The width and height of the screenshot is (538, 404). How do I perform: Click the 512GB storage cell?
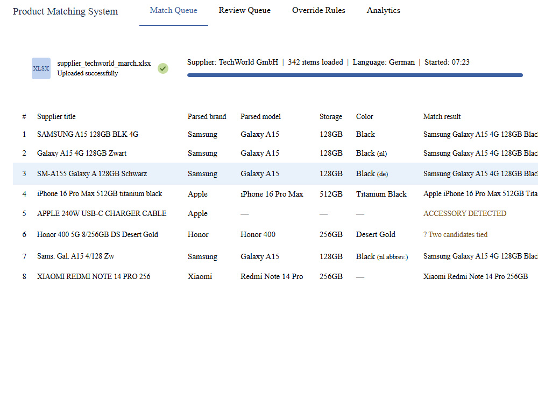point(331,194)
